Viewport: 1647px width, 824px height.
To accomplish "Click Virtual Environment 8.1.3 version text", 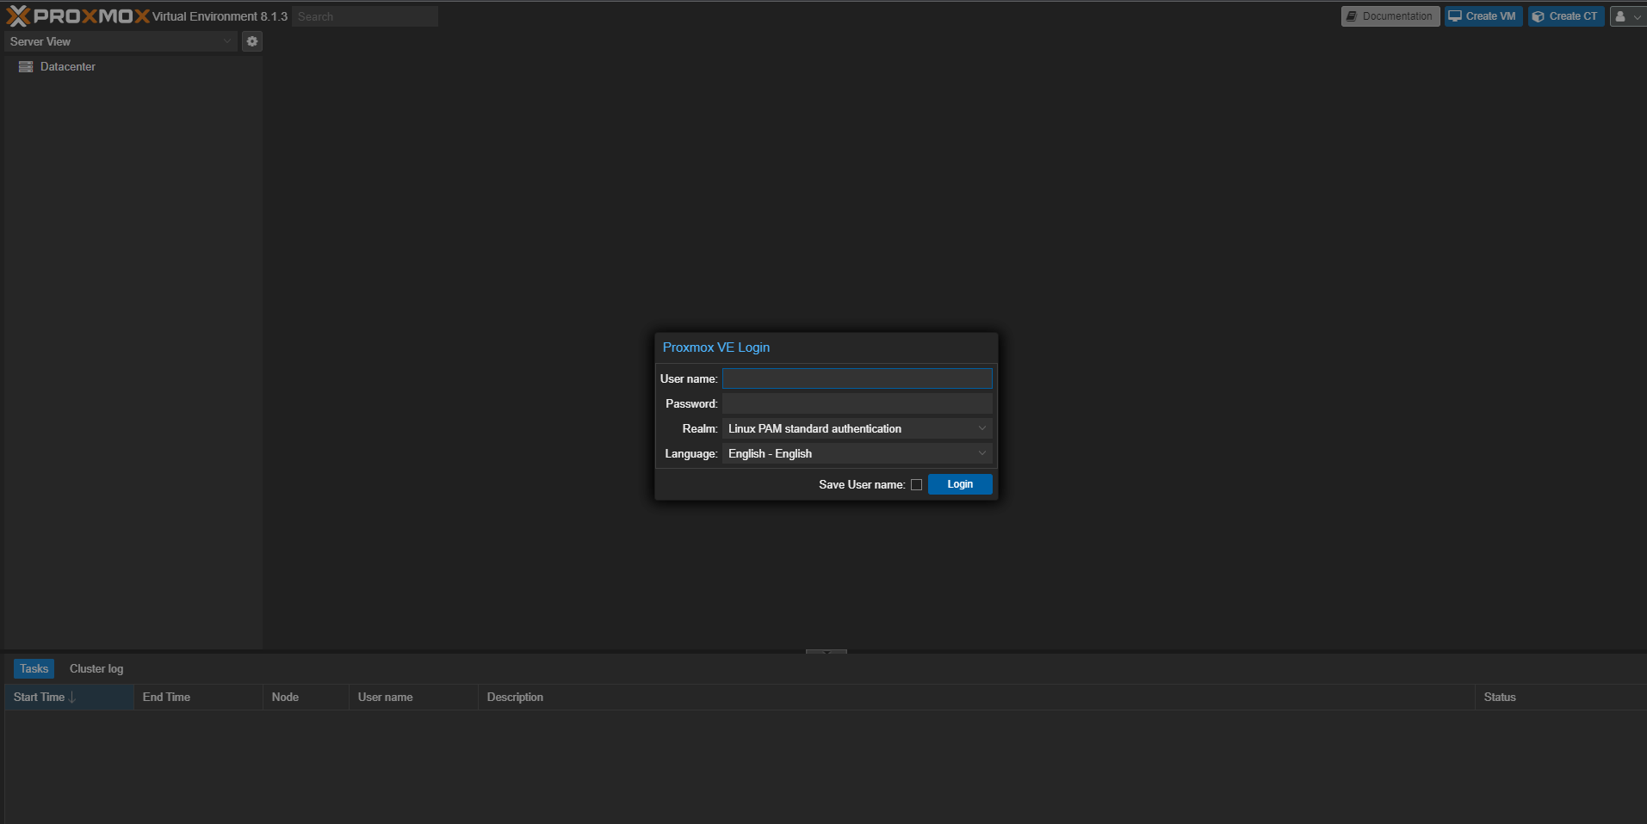I will [x=220, y=16].
